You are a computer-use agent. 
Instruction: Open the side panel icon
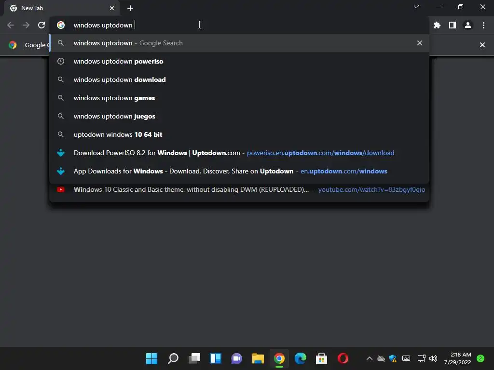click(453, 25)
